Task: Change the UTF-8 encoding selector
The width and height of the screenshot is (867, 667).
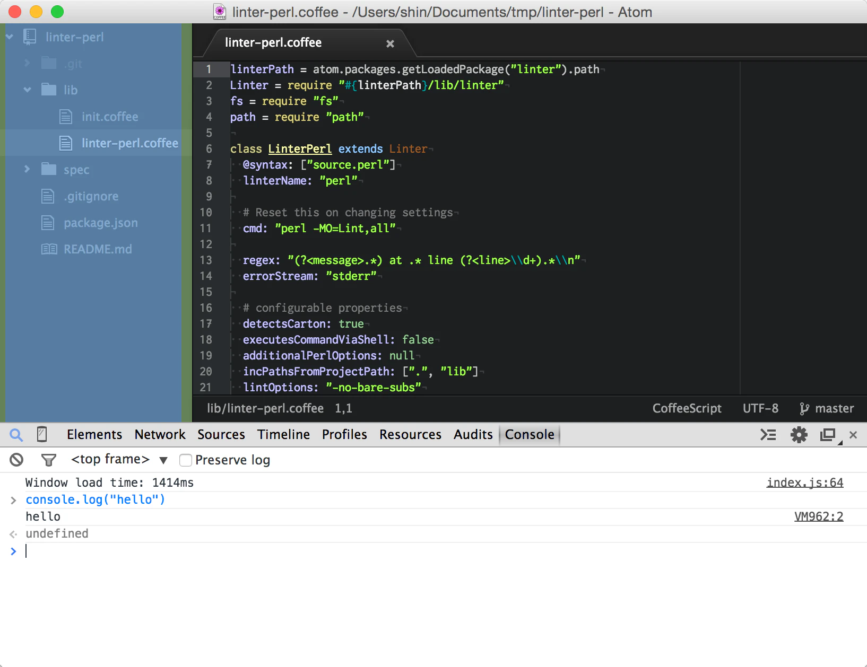Action: tap(760, 408)
